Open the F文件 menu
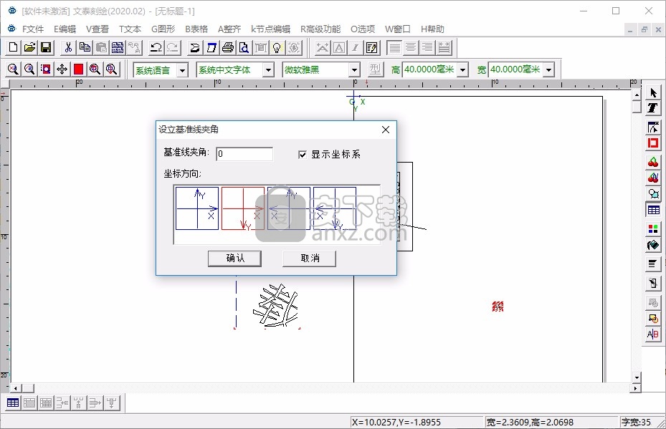The width and height of the screenshot is (666, 429). tap(33, 29)
